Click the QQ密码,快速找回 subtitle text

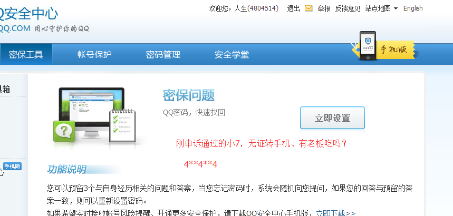pos(194,113)
